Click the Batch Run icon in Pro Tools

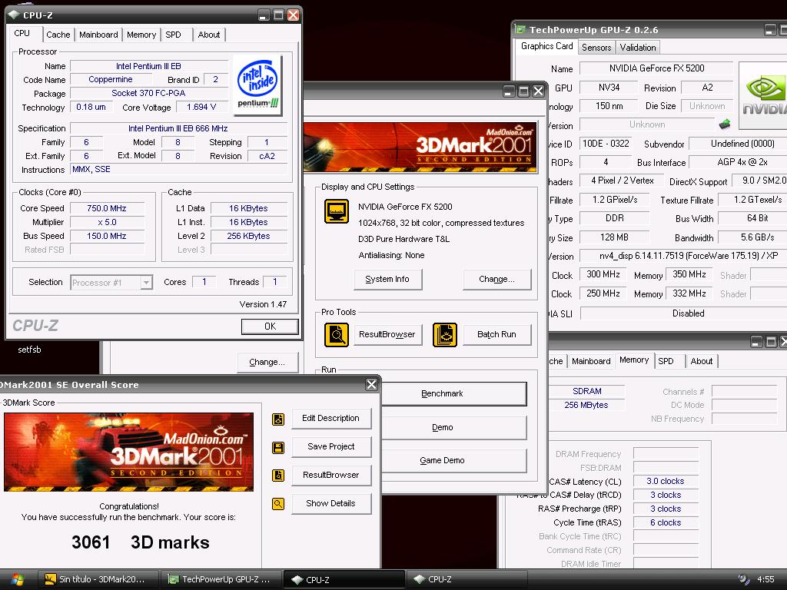pyautogui.click(x=445, y=335)
